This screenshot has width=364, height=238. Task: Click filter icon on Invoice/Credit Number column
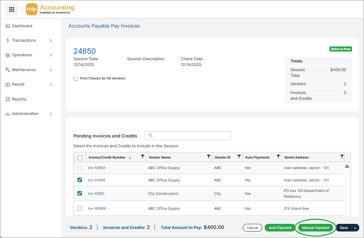[x=143, y=157]
